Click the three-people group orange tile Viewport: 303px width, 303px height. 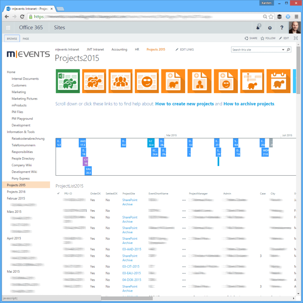[120, 81]
